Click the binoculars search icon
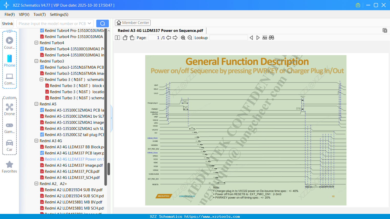Screen dimensions: 390x219 [x=271, y=38]
